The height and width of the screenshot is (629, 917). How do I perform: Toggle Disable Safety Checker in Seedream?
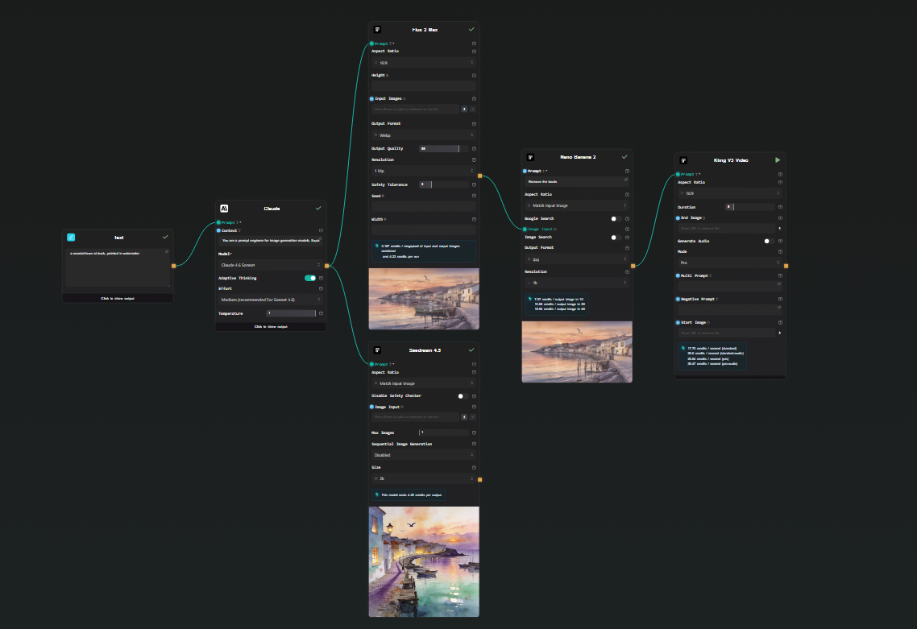(463, 395)
